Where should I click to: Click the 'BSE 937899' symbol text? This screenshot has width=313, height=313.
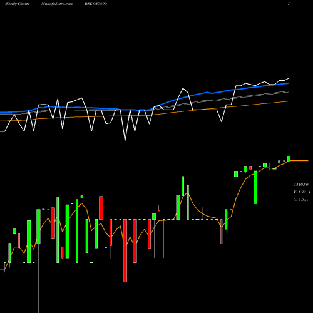click(x=96, y=4)
